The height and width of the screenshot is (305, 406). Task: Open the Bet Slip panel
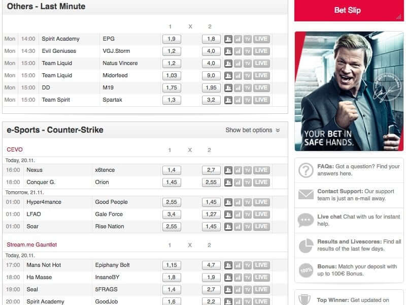349,10
